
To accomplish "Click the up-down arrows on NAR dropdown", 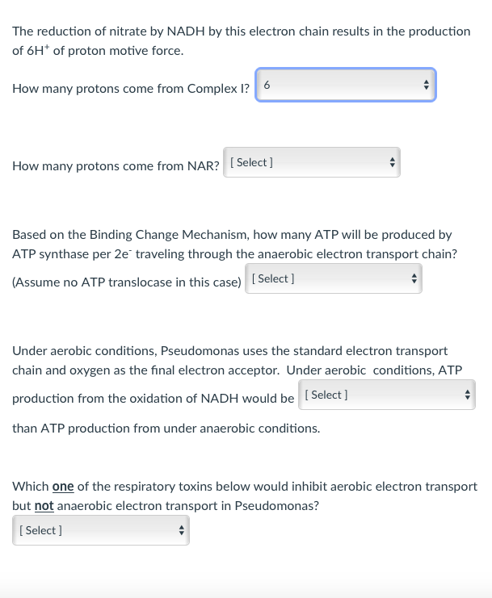I will pos(392,162).
